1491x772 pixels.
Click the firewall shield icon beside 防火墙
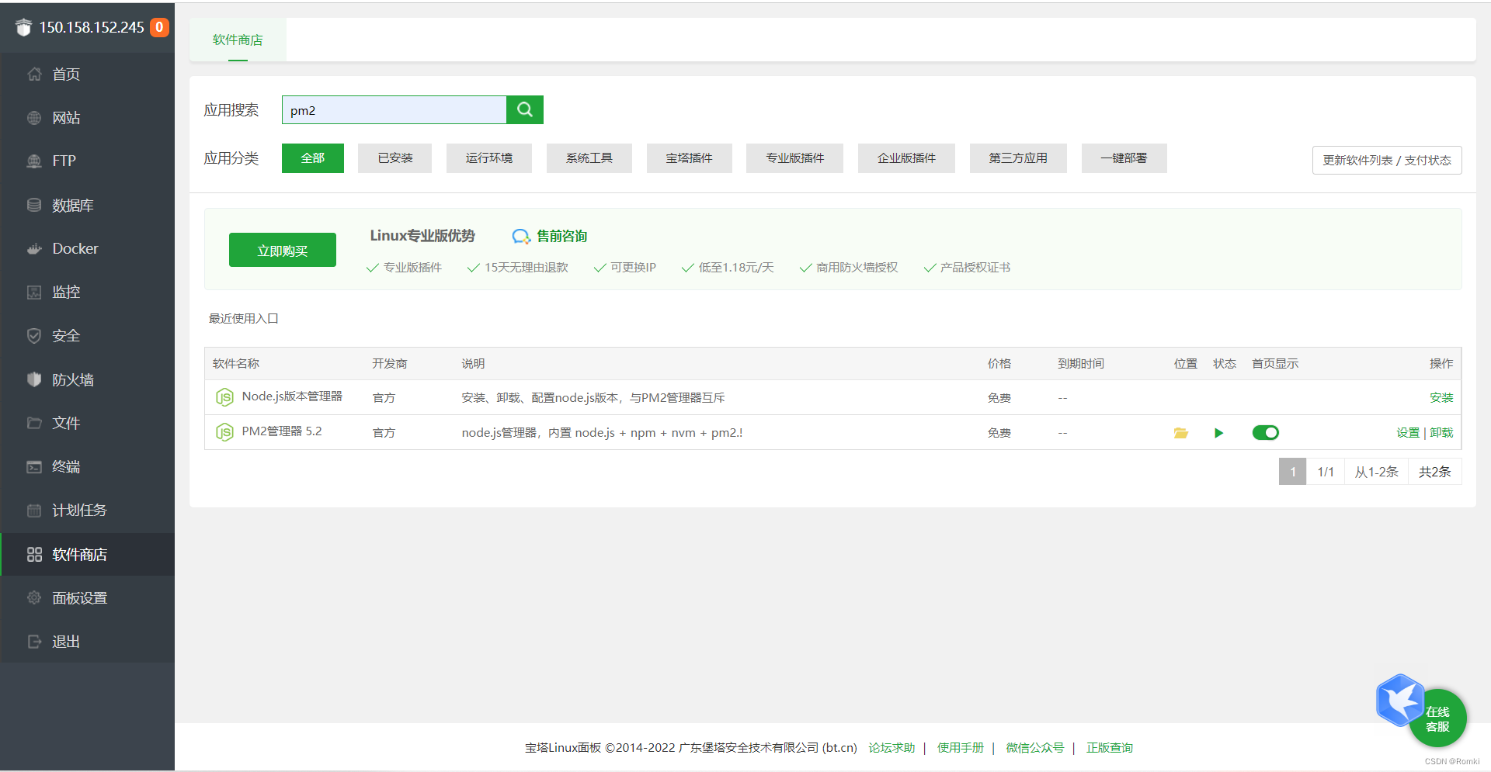pyautogui.click(x=34, y=379)
